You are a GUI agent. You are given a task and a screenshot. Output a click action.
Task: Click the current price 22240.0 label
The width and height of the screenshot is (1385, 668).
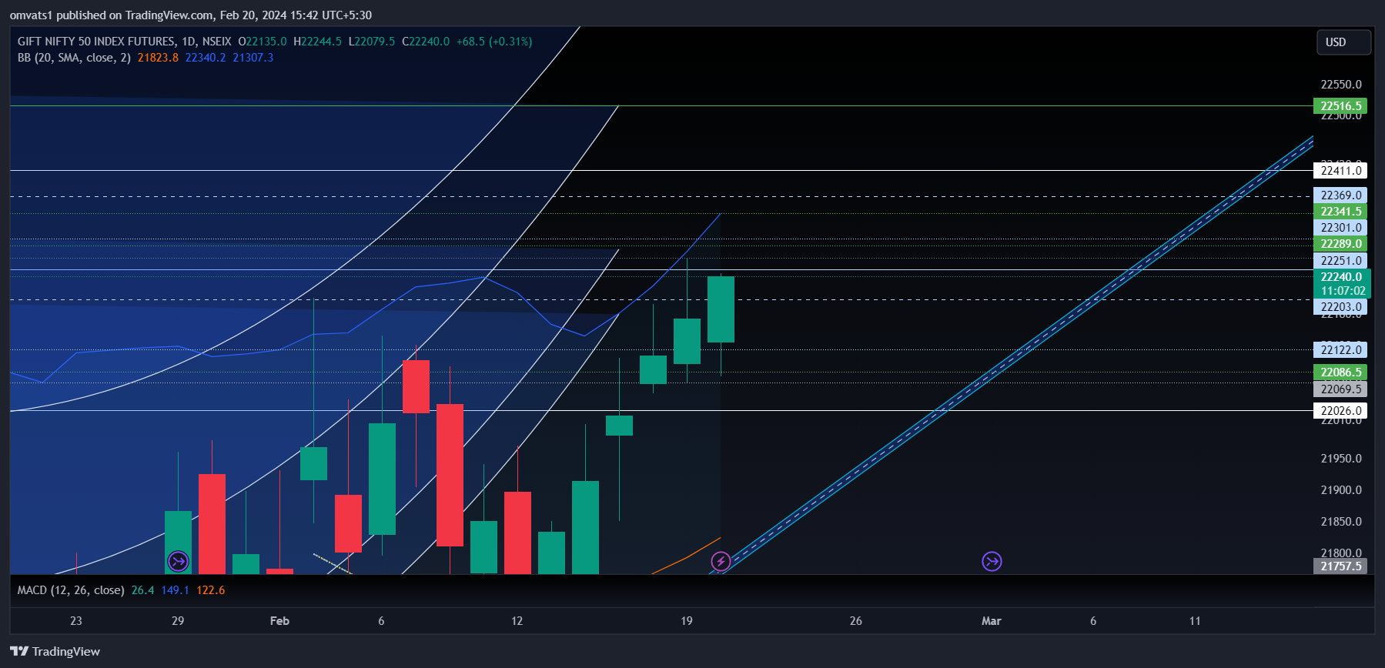pyautogui.click(x=1342, y=277)
